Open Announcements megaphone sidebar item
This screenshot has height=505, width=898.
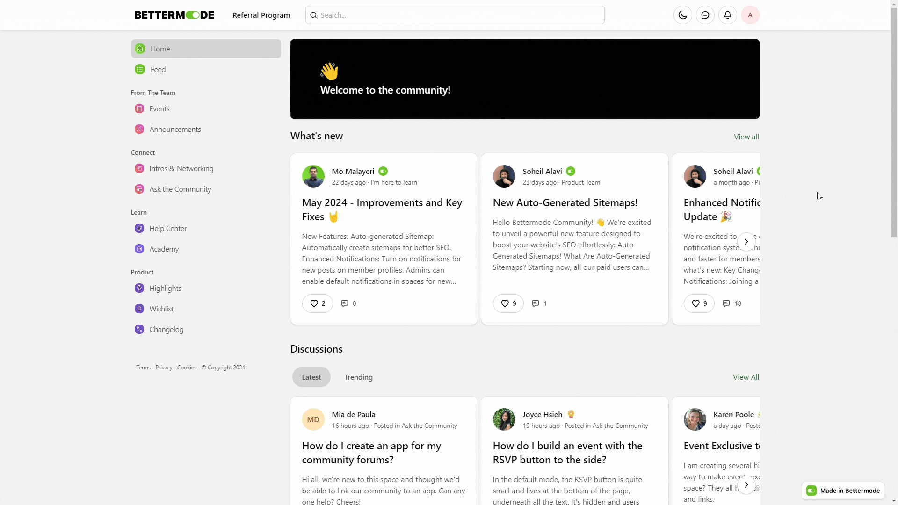click(174, 129)
